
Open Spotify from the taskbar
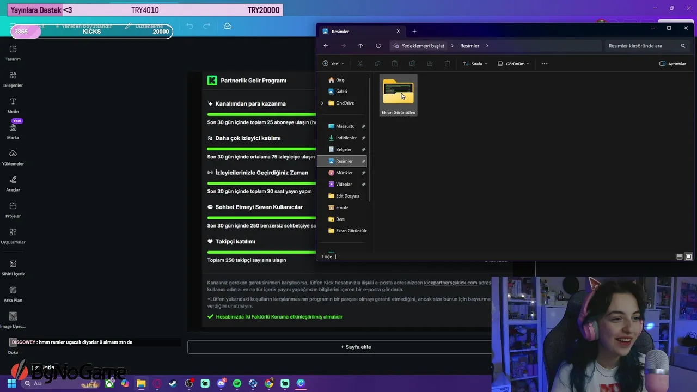(x=237, y=383)
